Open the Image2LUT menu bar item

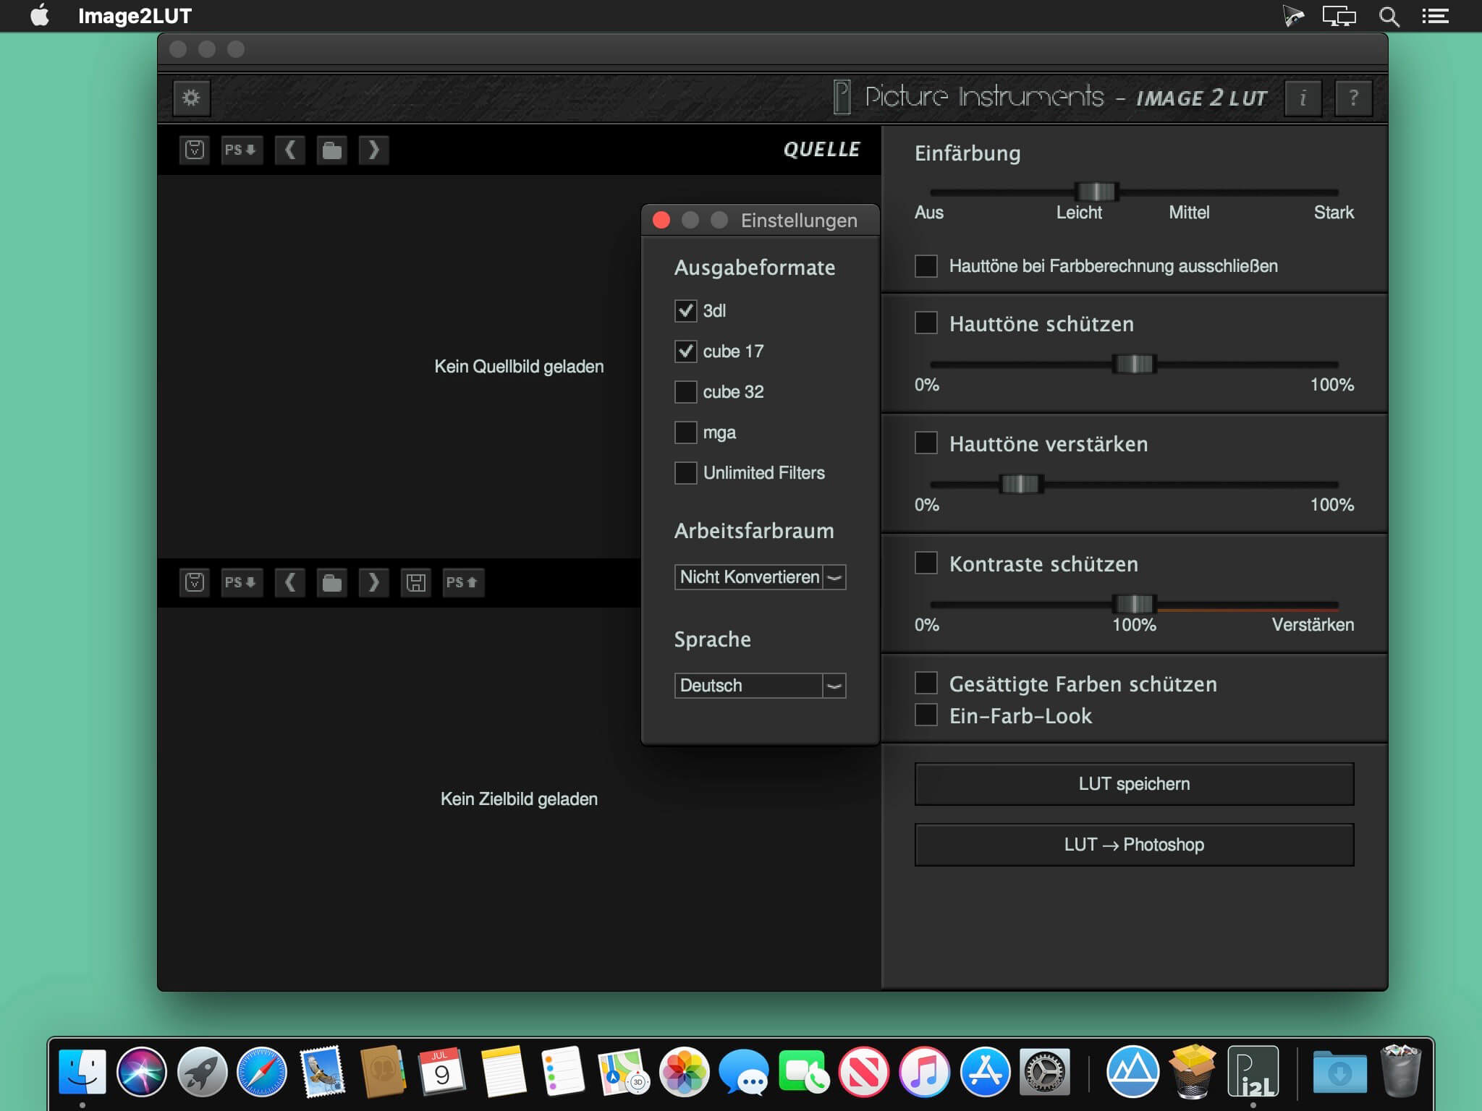pos(135,16)
